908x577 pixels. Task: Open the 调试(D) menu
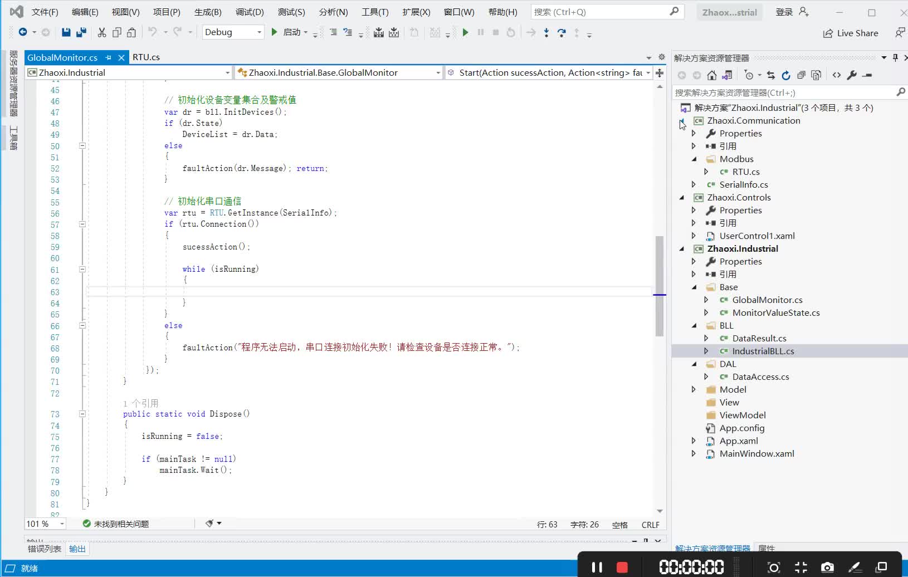[250, 12]
